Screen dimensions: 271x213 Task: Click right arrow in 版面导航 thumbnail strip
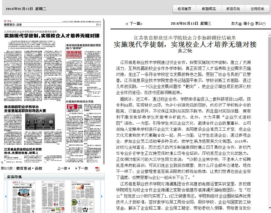[x=101, y=196]
